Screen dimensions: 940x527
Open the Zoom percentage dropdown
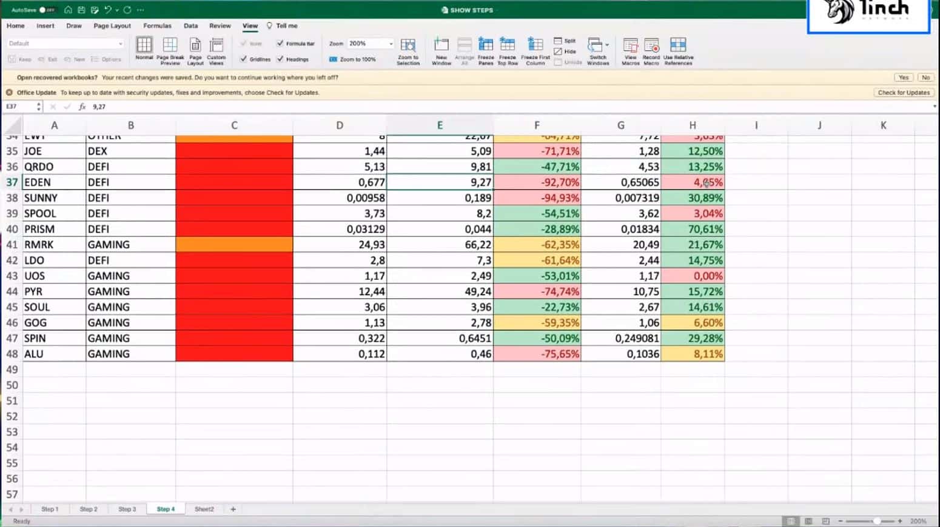(x=391, y=44)
